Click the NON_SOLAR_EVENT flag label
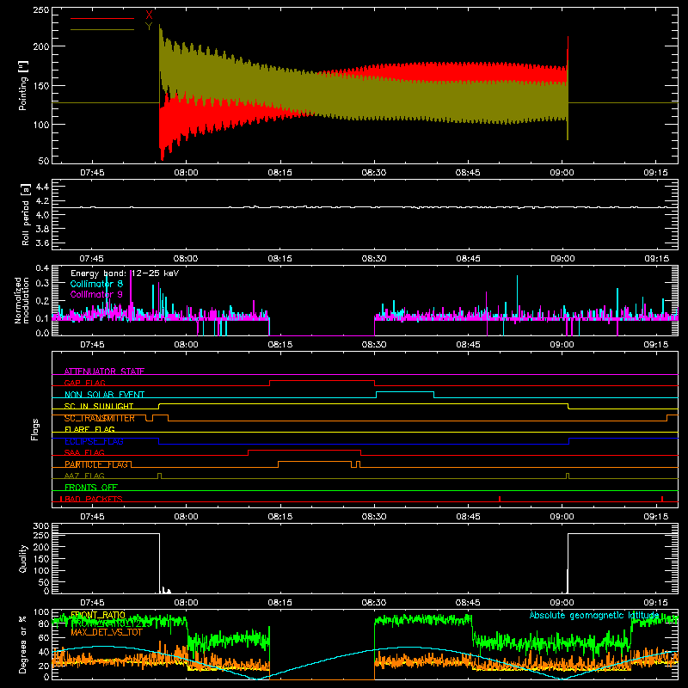The height and width of the screenshot is (688, 688). (x=104, y=395)
